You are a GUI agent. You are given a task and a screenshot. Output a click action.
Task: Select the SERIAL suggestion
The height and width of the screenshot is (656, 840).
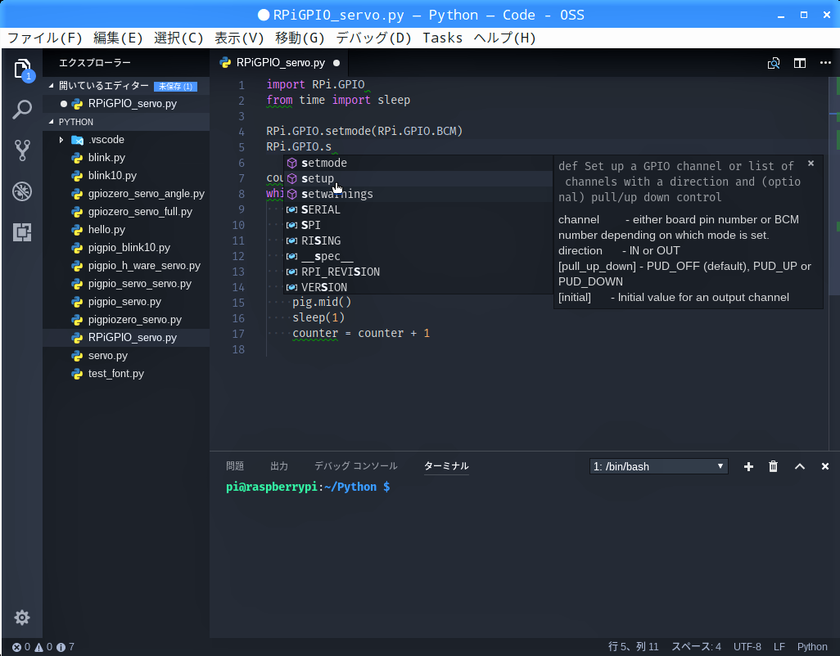418,209
